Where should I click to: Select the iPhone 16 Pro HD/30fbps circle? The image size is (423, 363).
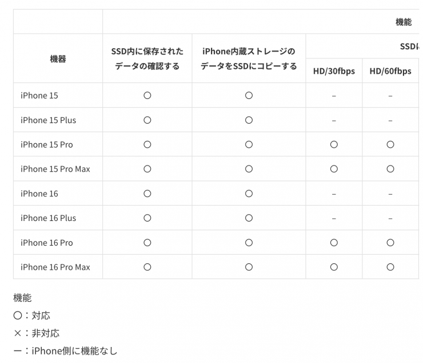point(334,243)
